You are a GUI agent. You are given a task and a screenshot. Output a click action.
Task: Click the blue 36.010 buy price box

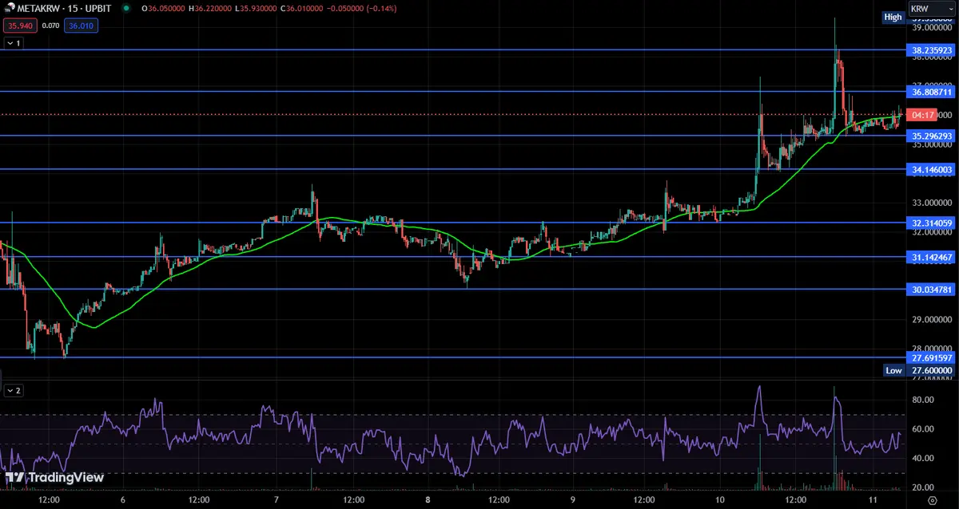coord(80,26)
